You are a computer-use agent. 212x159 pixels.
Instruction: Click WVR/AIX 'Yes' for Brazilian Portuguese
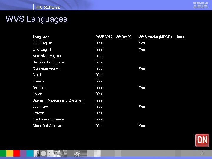(x=100, y=62)
